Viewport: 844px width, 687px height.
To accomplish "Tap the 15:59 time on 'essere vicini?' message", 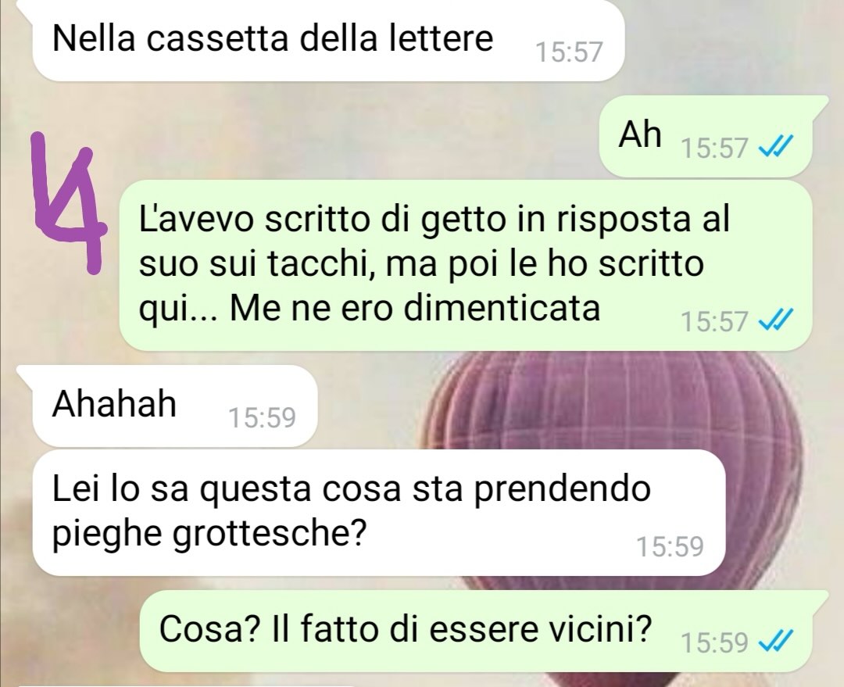I will pos(714,642).
